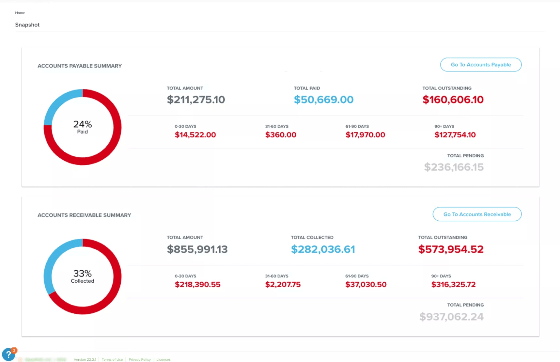This screenshot has width=560, height=362.
Task: Click the Snapshot page title
Action: pyautogui.click(x=27, y=25)
